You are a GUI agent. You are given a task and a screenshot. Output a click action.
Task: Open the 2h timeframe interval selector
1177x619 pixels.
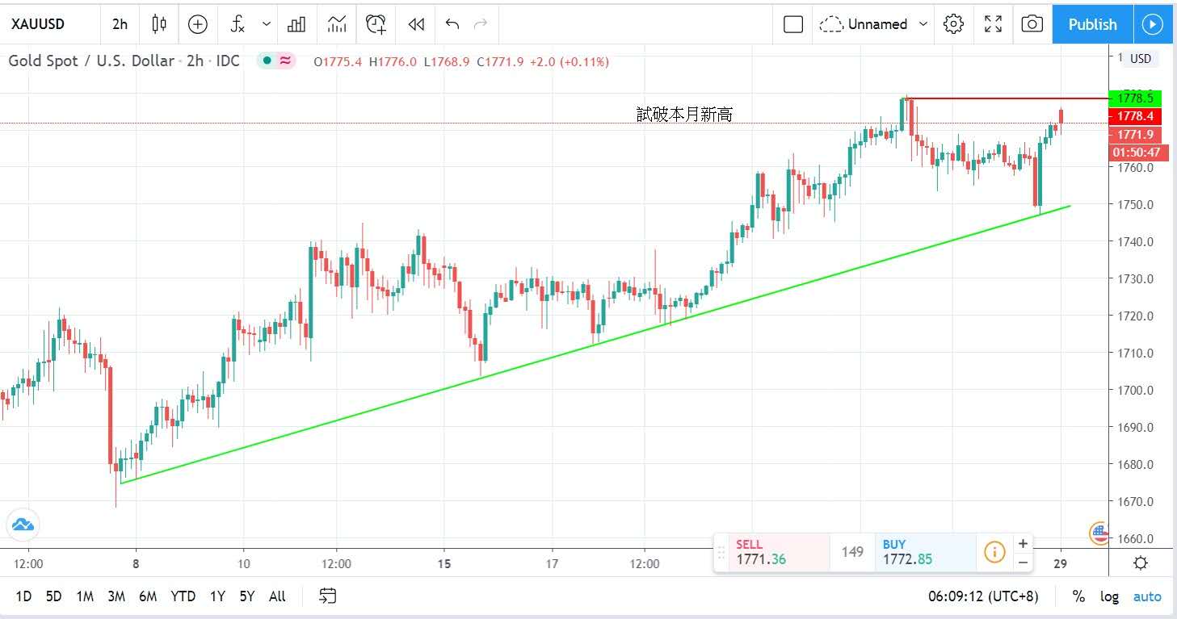(120, 24)
